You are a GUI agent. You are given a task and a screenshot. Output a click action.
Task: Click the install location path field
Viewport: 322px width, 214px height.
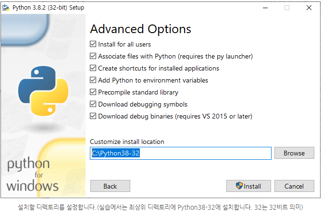click(181, 153)
